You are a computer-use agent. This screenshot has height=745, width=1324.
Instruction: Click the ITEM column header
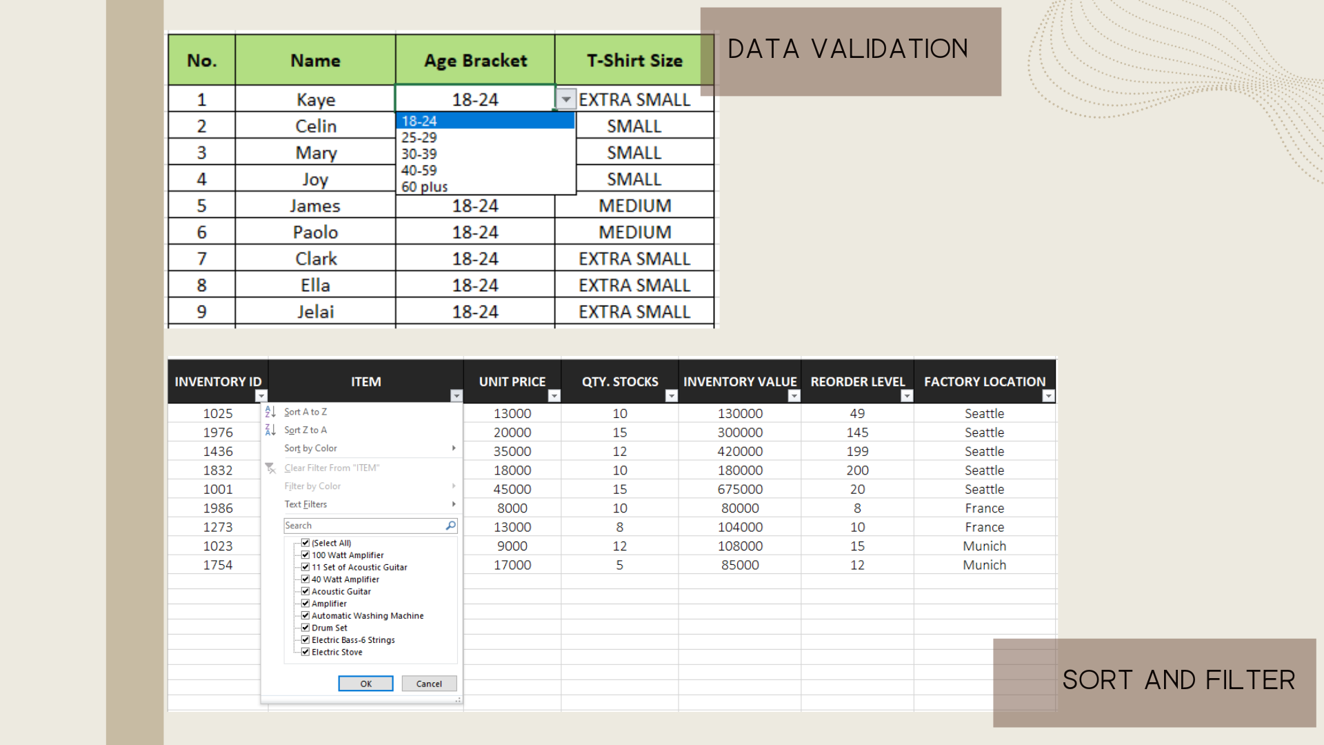click(x=365, y=381)
